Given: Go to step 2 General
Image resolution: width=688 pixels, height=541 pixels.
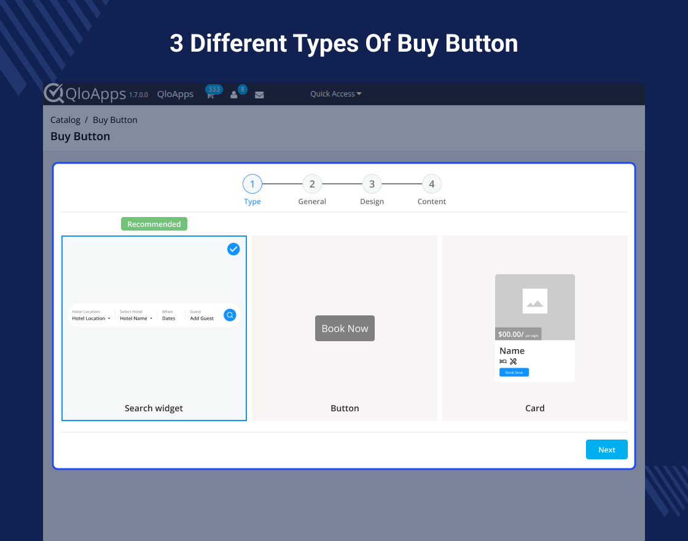Looking at the screenshot, I should pos(312,184).
